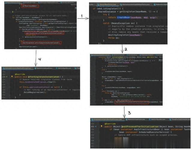Click the sharedInstance variable

[x=107, y=12]
